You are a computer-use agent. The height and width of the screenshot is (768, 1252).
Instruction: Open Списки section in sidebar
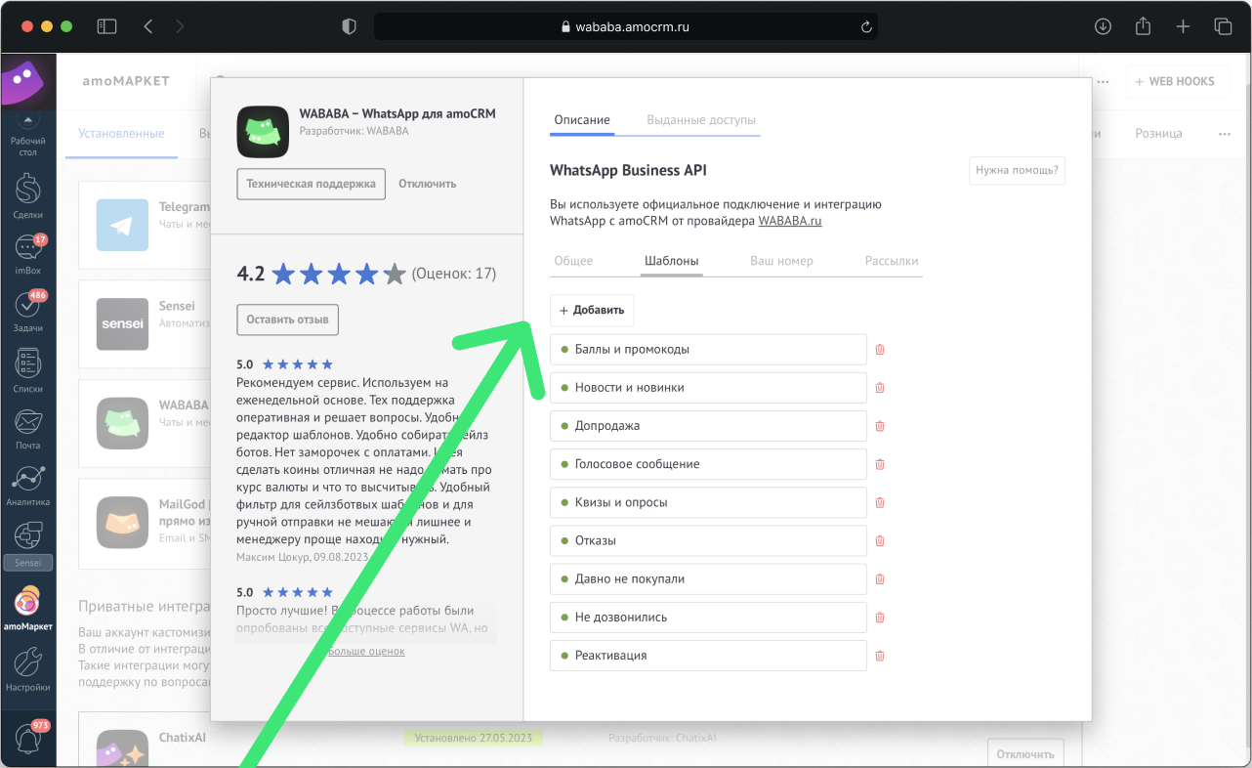coord(27,369)
